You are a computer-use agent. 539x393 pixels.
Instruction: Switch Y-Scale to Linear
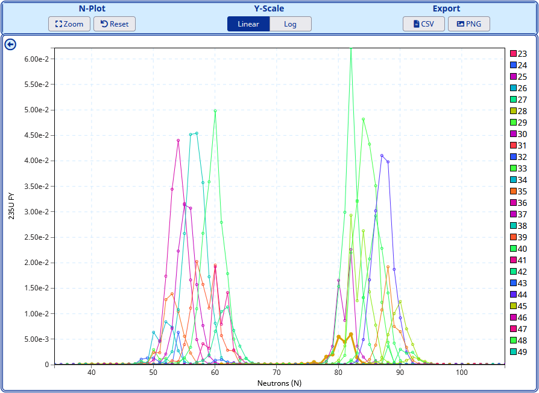click(x=248, y=24)
